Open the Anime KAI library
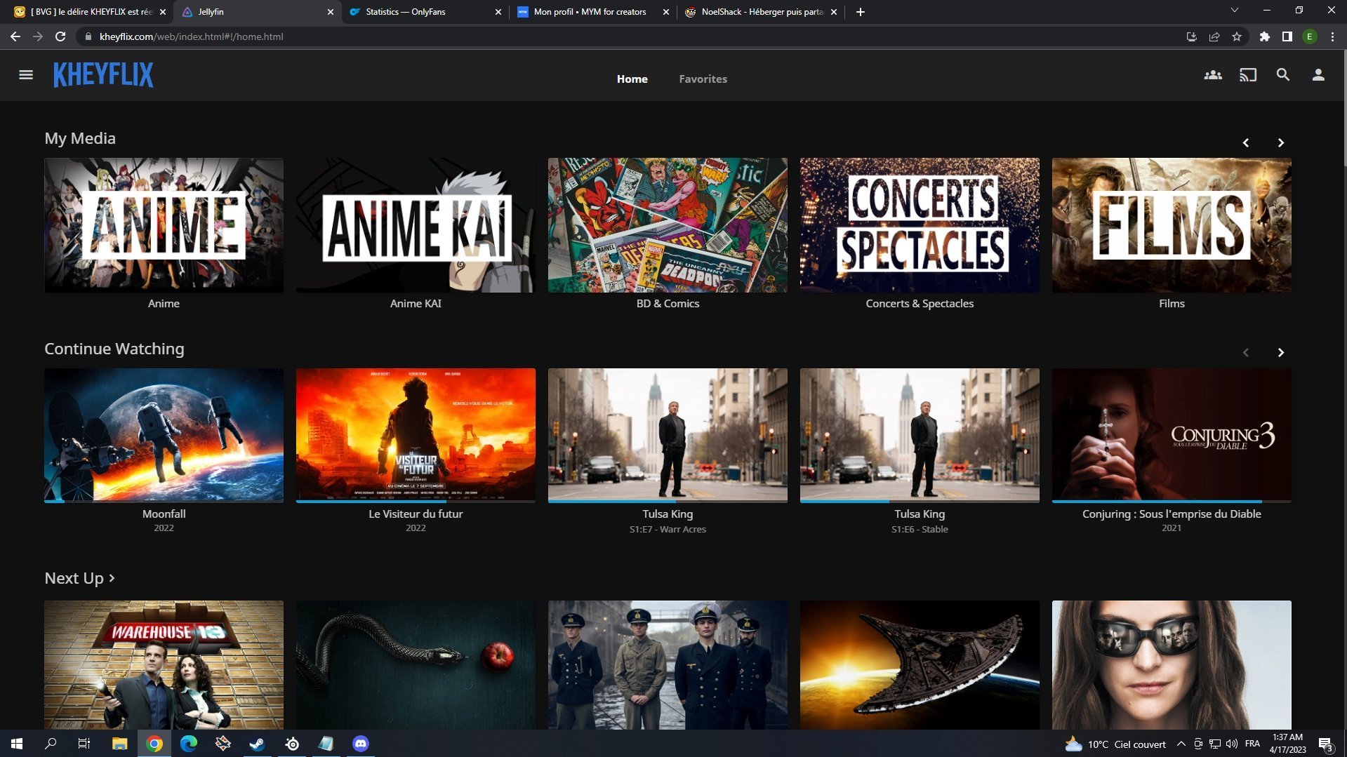 (416, 225)
